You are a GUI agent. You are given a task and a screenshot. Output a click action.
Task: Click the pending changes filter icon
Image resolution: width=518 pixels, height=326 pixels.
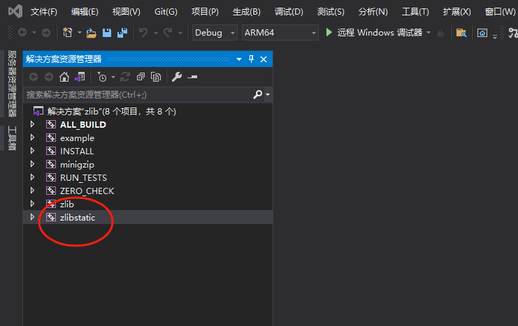tap(102, 77)
